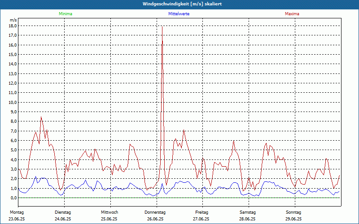Click the 6,0 axis value
Image resolution: width=359 pixels, height=224 pixels.
pyautogui.click(x=14, y=141)
